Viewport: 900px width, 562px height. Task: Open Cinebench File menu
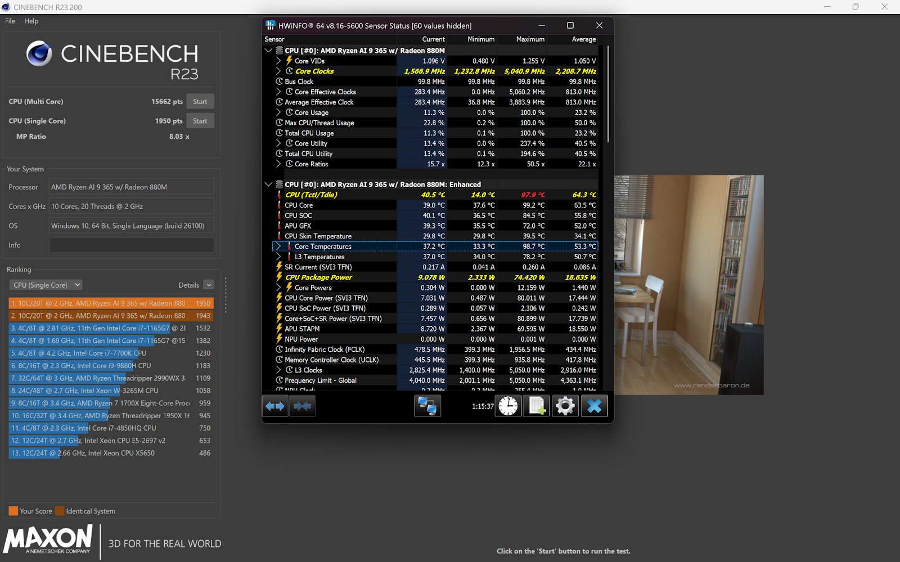pos(10,21)
